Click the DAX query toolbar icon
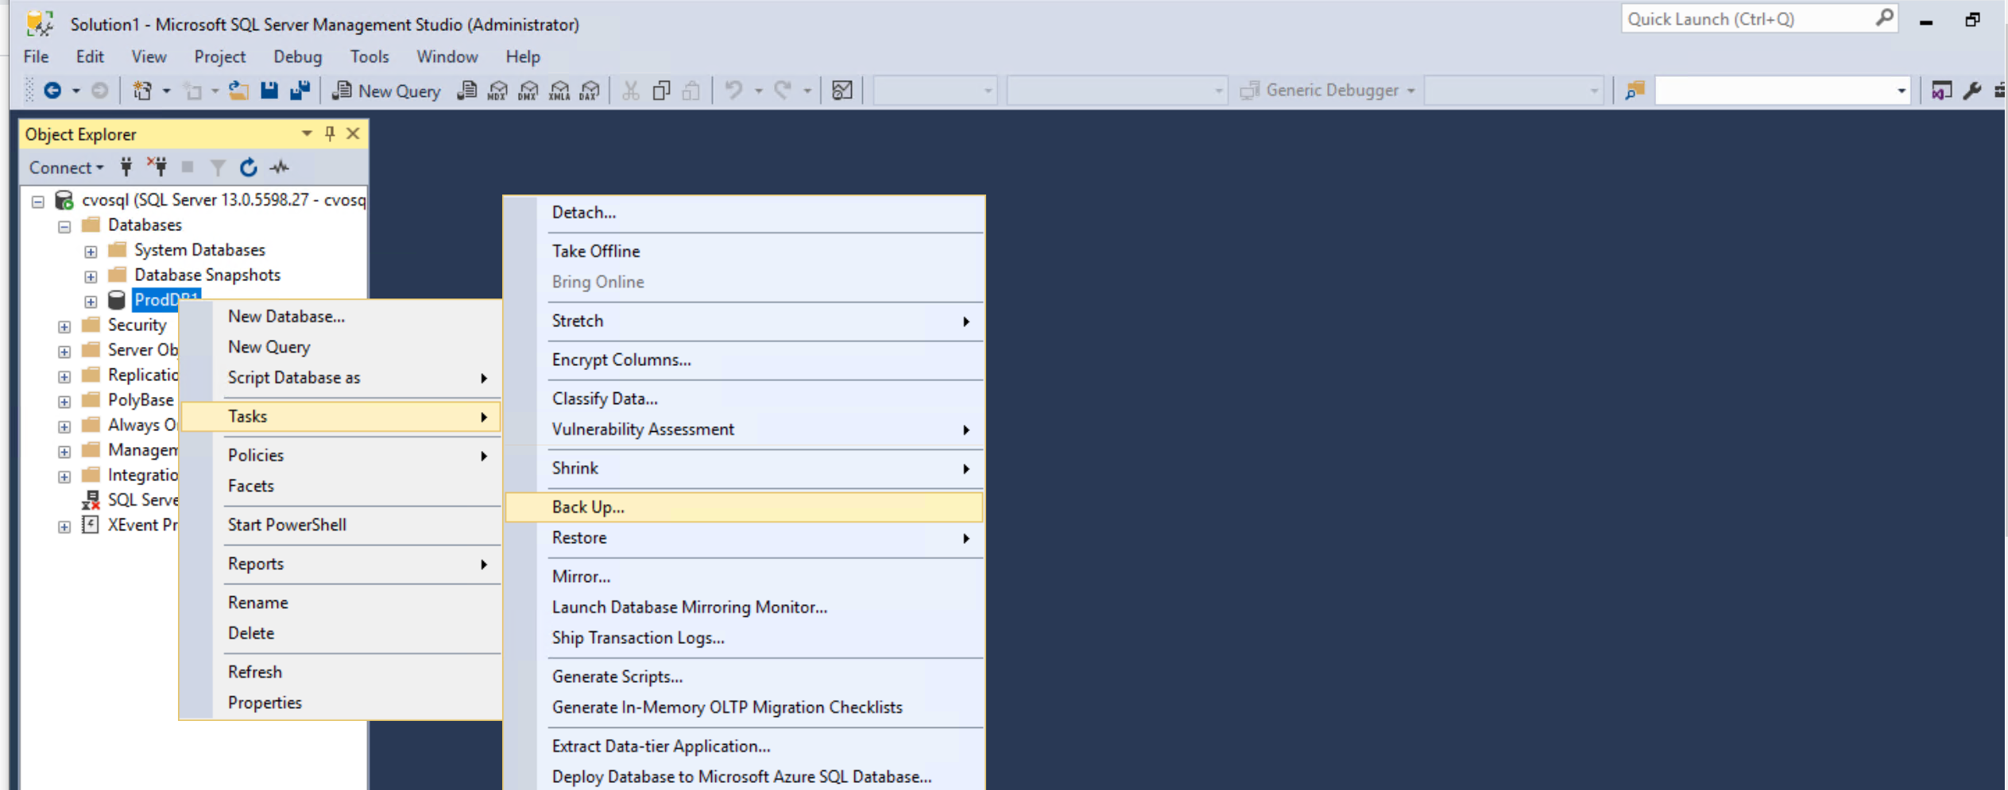This screenshot has height=790, width=2008. [590, 91]
